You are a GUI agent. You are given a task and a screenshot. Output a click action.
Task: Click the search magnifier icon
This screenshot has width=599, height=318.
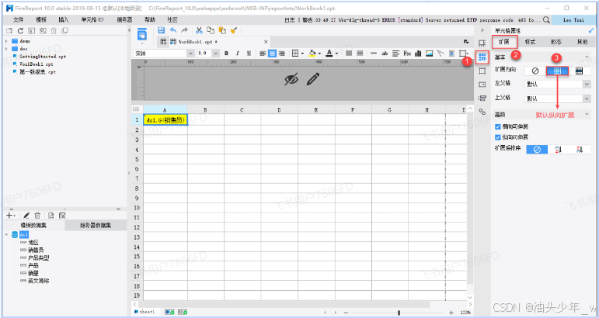tap(547, 19)
